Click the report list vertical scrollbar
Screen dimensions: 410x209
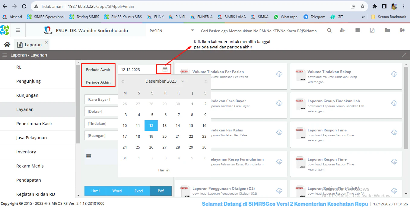pos(406,108)
